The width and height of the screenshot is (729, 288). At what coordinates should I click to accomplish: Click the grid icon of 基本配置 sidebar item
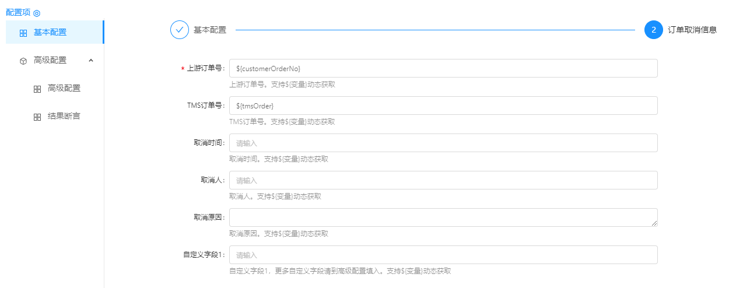point(23,33)
